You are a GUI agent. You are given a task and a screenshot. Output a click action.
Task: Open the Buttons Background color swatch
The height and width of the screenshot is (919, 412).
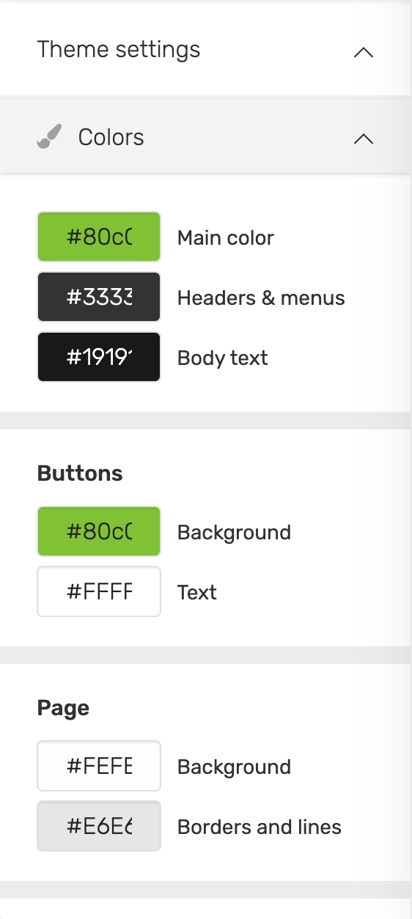tap(99, 531)
